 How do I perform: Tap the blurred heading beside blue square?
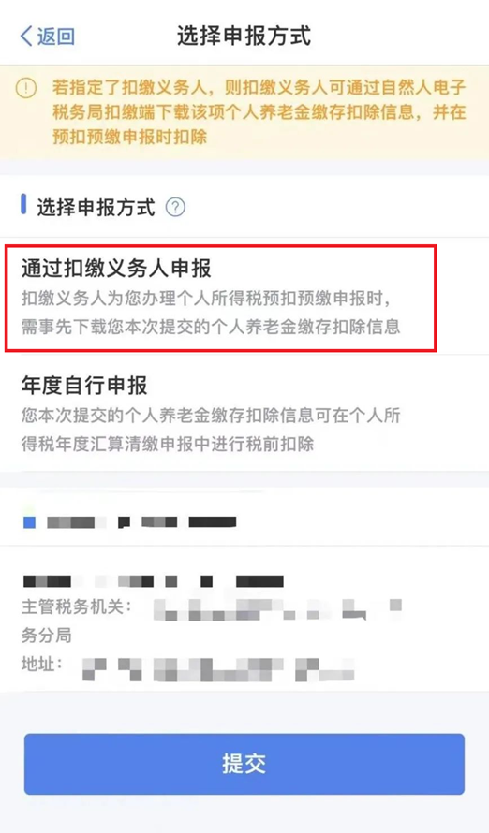(x=141, y=521)
